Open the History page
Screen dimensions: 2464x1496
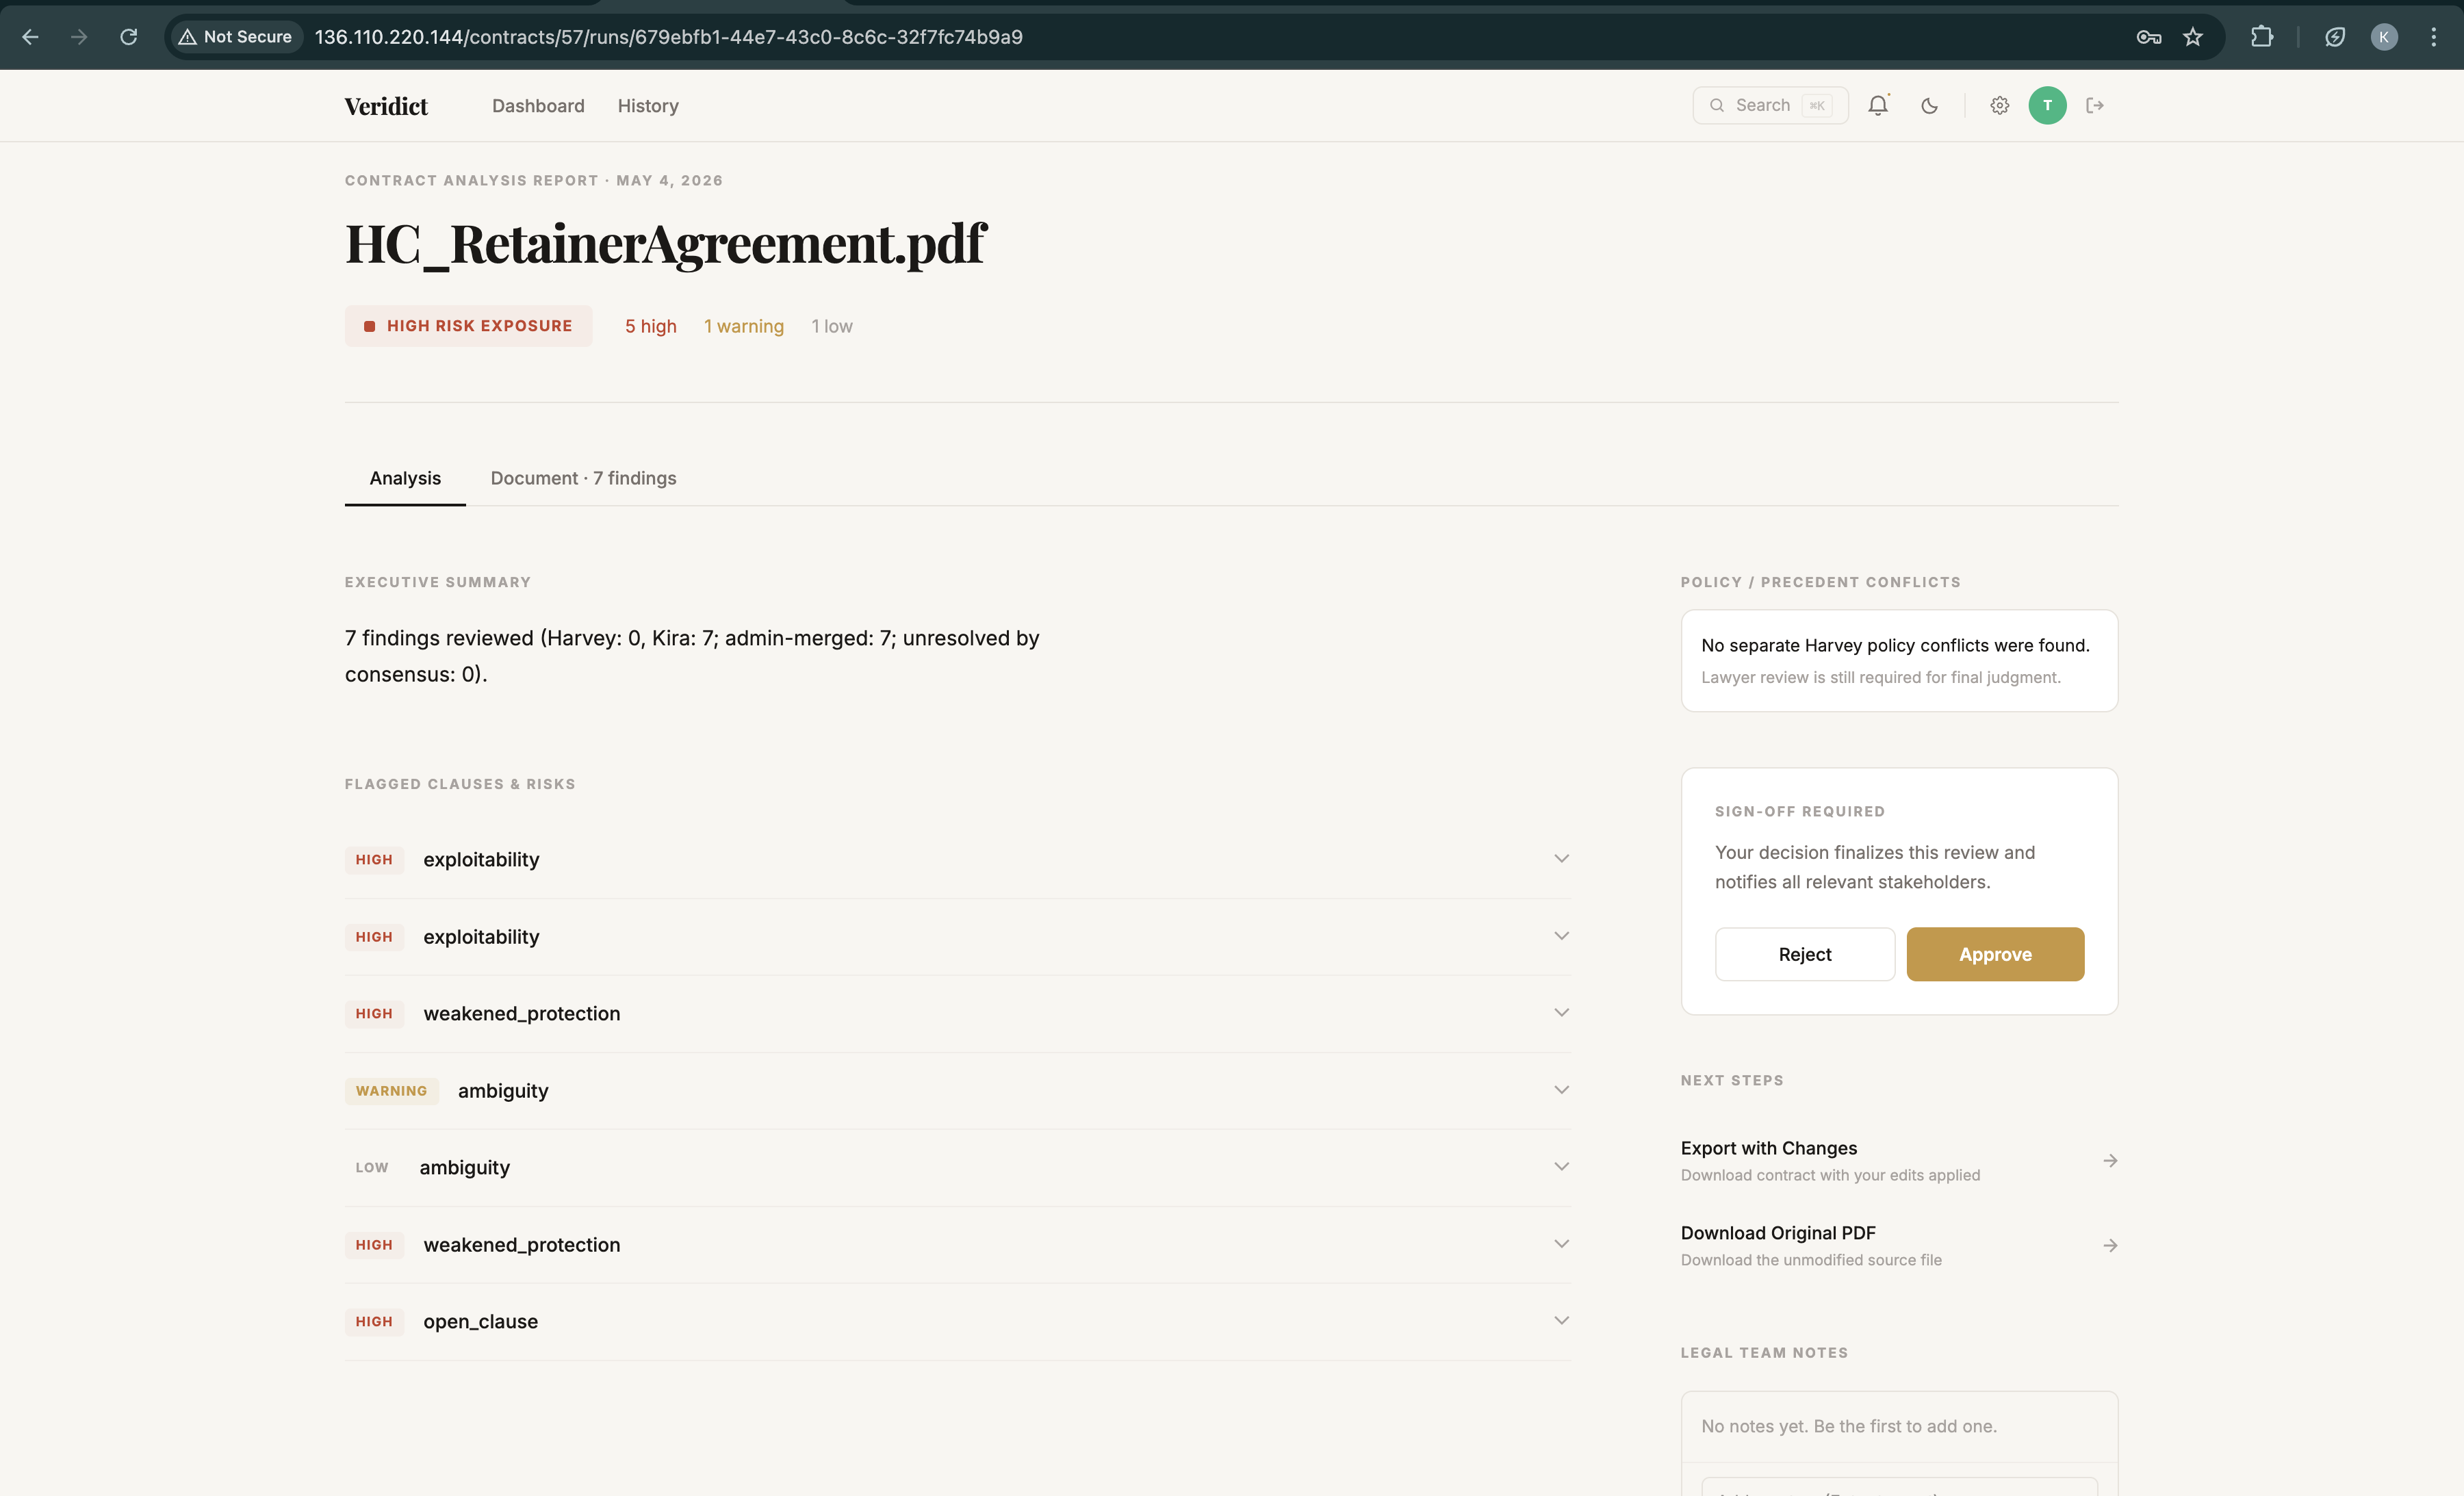tap(648, 106)
